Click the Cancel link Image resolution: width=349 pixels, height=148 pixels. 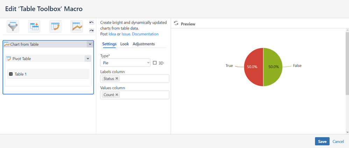tap(338, 141)
